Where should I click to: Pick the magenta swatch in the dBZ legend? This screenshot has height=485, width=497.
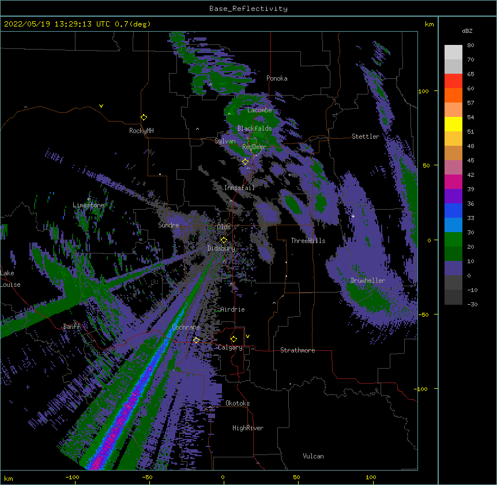[453, 181]
